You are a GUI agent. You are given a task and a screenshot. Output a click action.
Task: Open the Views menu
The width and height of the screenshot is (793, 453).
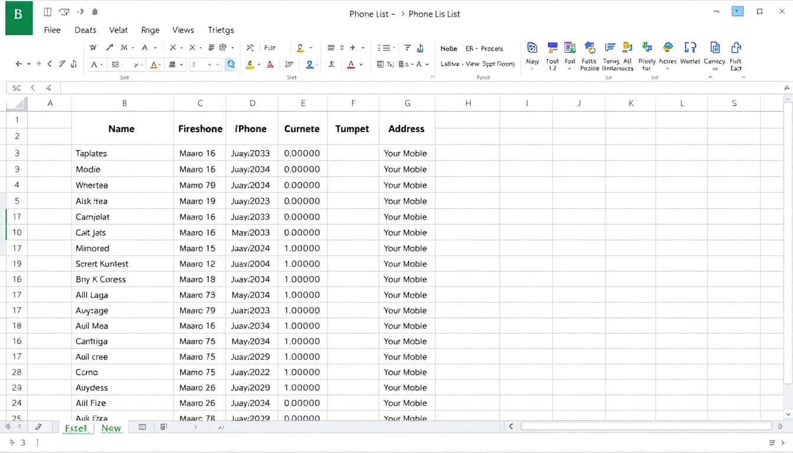[x=183, y=29]
